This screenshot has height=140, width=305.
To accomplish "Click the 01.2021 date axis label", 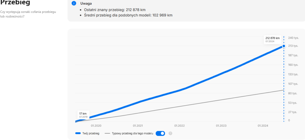I will point(138,126).
